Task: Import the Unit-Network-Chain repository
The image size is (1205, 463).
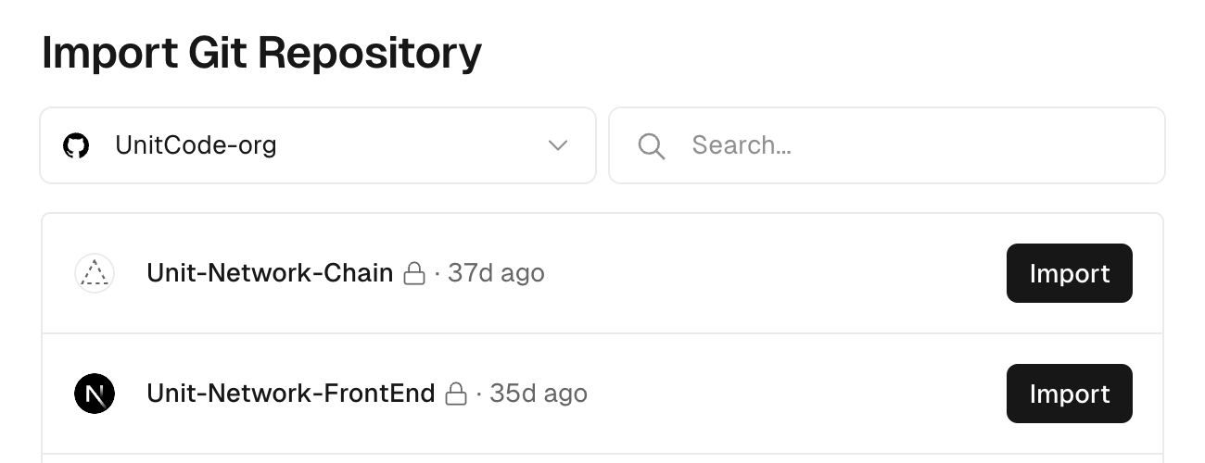Action: tap(1069, 273)
